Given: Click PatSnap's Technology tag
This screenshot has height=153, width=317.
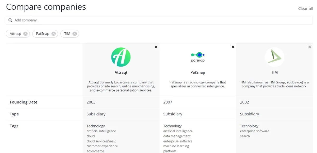Looking at the screenshot, I should pos(173,126).
